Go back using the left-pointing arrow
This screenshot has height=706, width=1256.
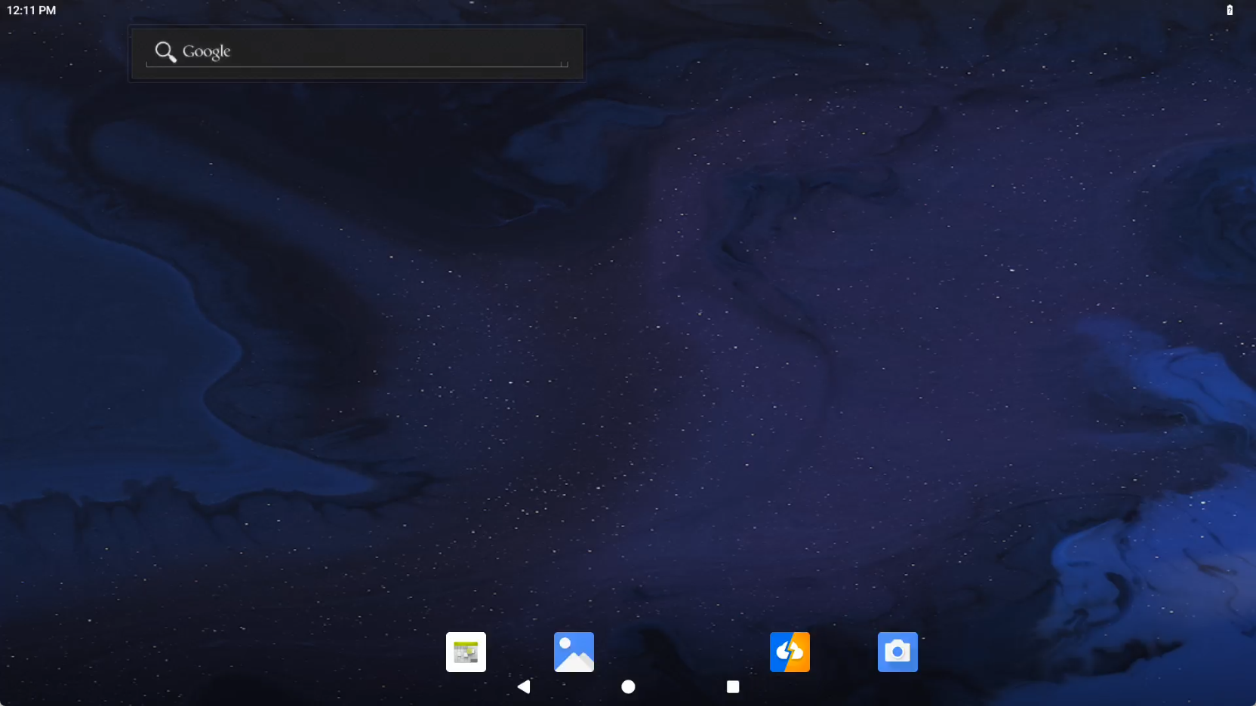pyautogui.click(x=524, y=686)
